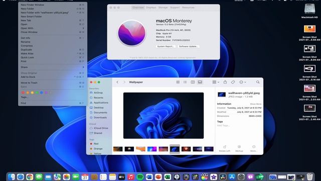Image resolution: width=321 pixels, height=181 pixels.
Task: Switch Finder to column view
Action: (x=193, y=82)
